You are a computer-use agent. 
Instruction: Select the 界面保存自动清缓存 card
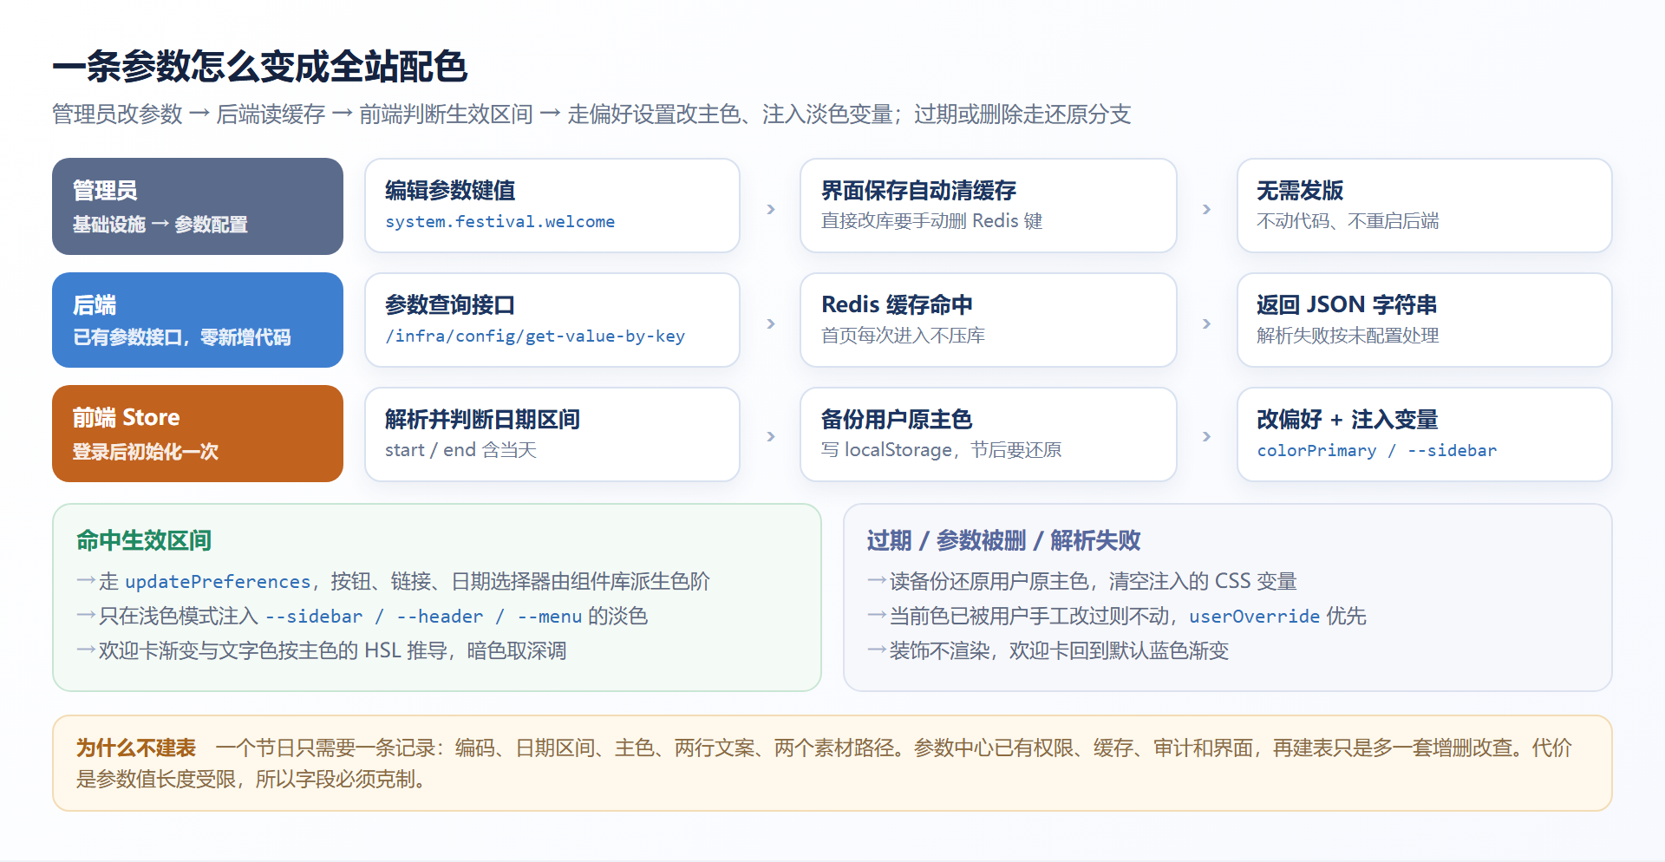coord(988,206)
